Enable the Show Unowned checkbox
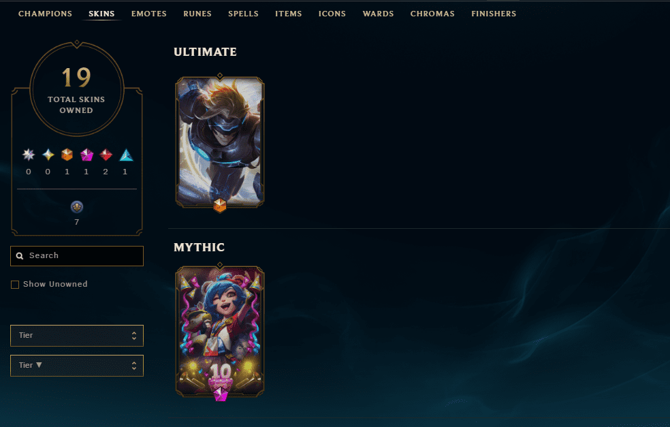This screenshot has height=427, width=670. coord(15,285)
